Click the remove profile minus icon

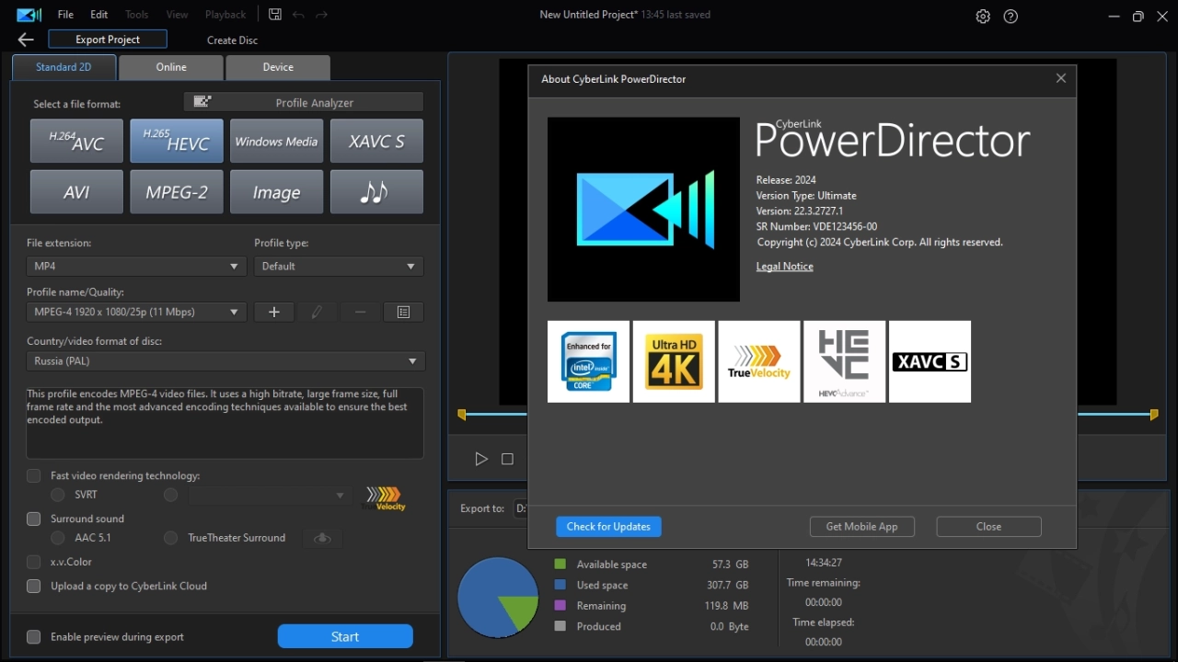[x=360, y=312]
